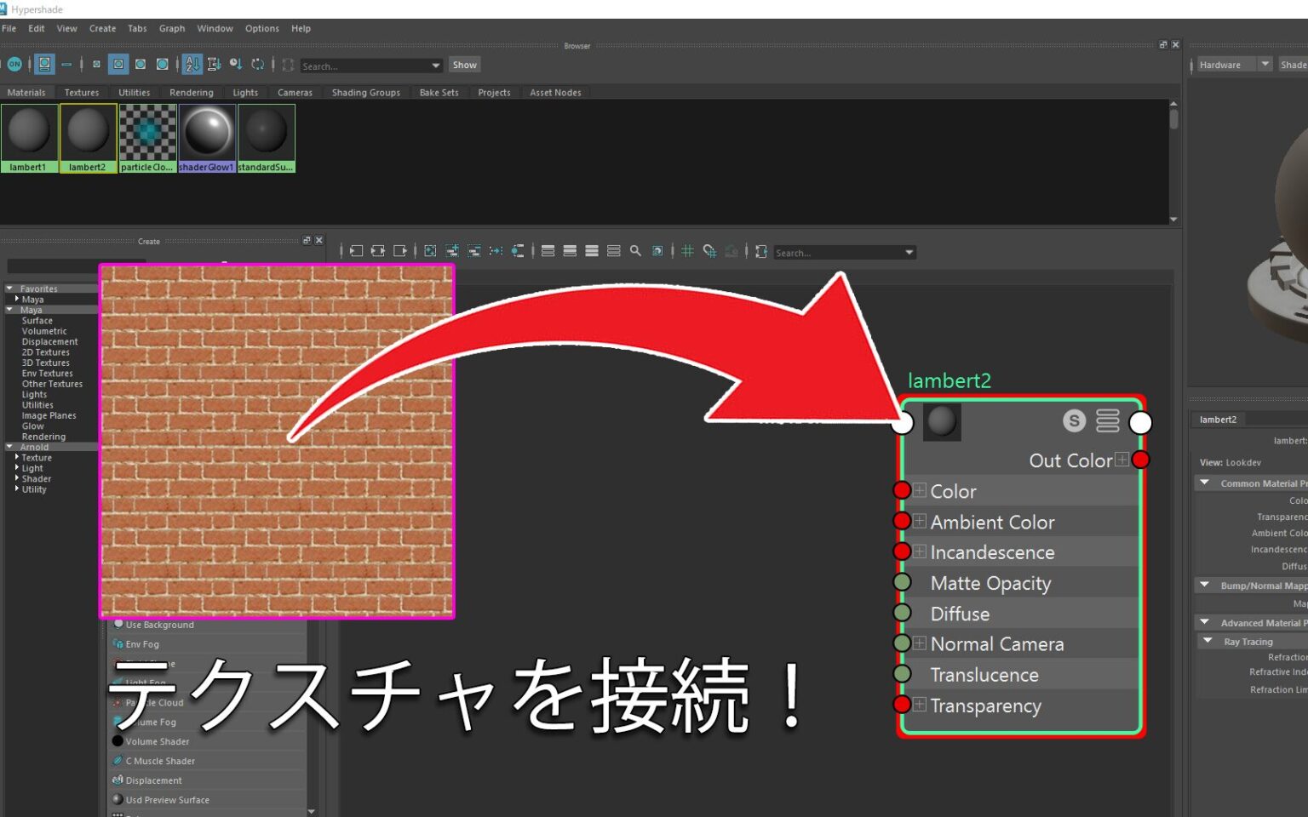Image resolution: width=1308 pixels, height=817 pixels.
Task: Open the Graph menu
Action: (x=172, y=28)
